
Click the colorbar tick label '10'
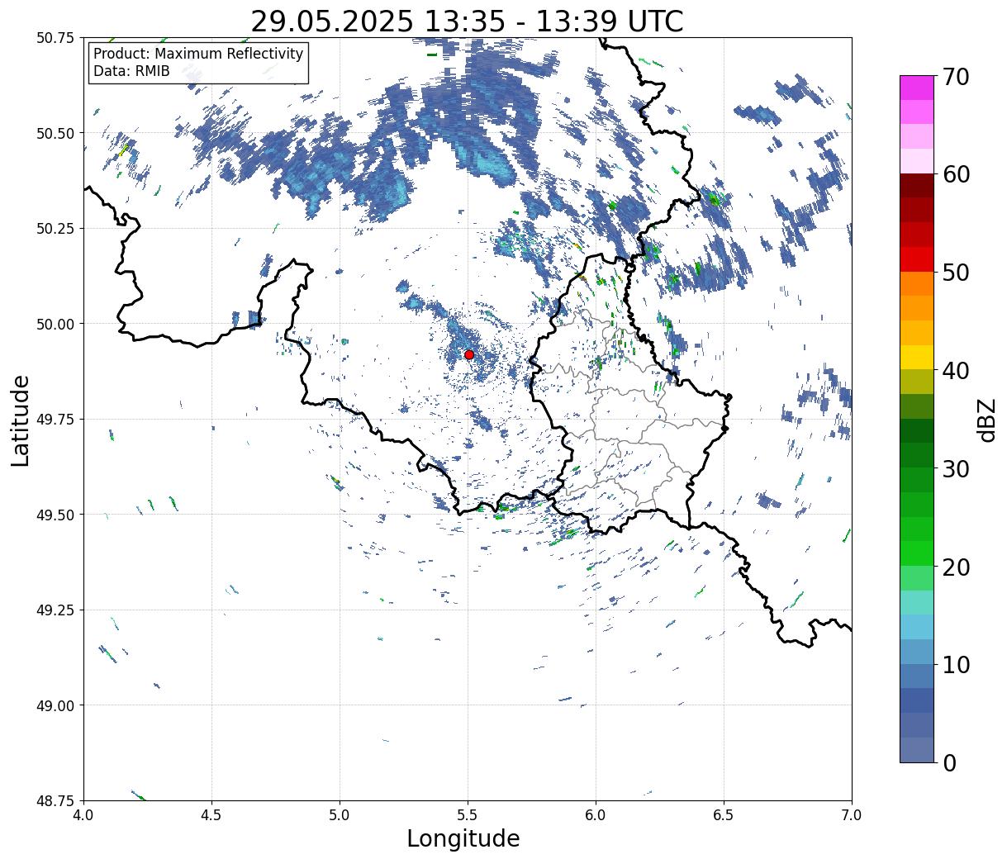955,664
